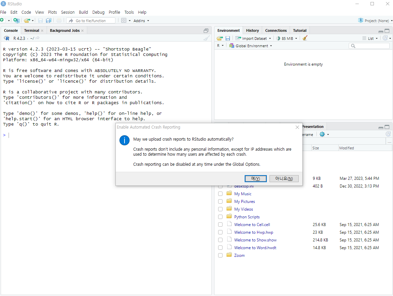Restore the console pane size
The height and width of the screenshot is (296, 393).
(x=206, y=31)
